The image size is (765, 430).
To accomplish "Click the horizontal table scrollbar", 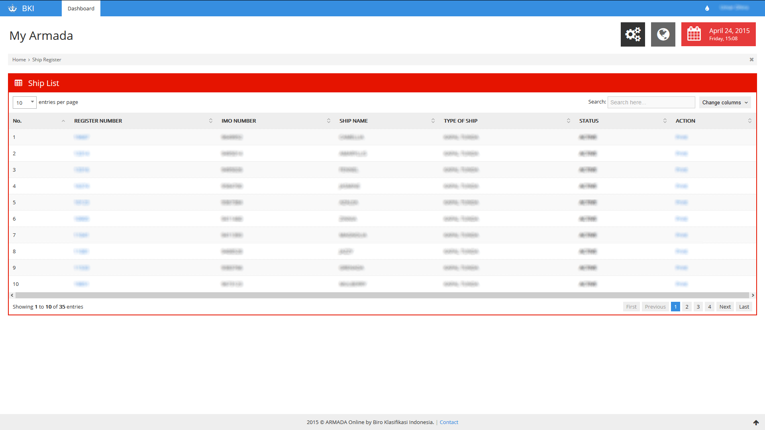I will (x=382, y=295).
